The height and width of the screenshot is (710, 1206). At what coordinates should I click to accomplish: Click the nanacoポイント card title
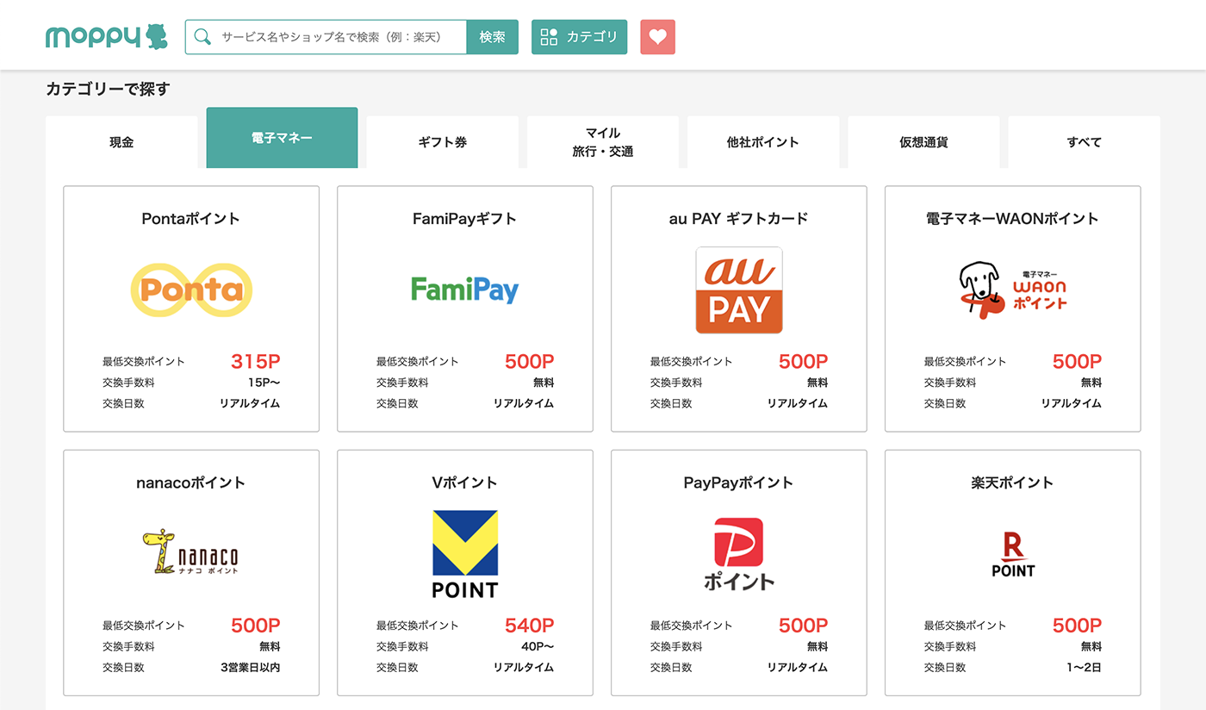(x=191, y=483)
